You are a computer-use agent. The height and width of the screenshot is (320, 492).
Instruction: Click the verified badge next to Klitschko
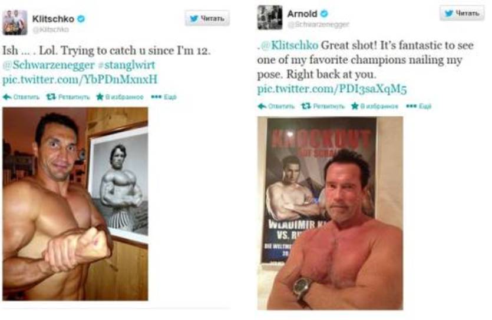81,19
